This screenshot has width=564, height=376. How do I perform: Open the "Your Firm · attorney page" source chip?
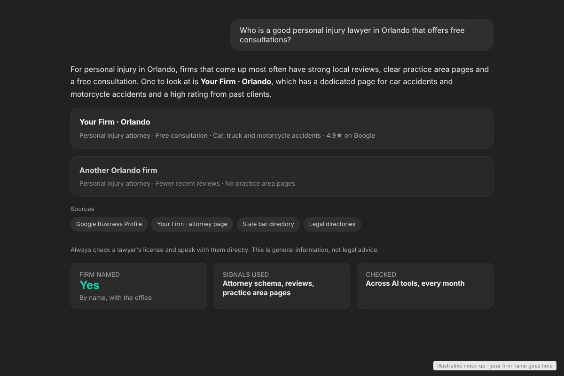(192, 224)
